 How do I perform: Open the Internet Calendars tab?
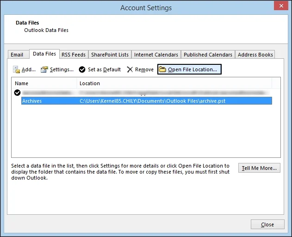[x=156, y=55]
